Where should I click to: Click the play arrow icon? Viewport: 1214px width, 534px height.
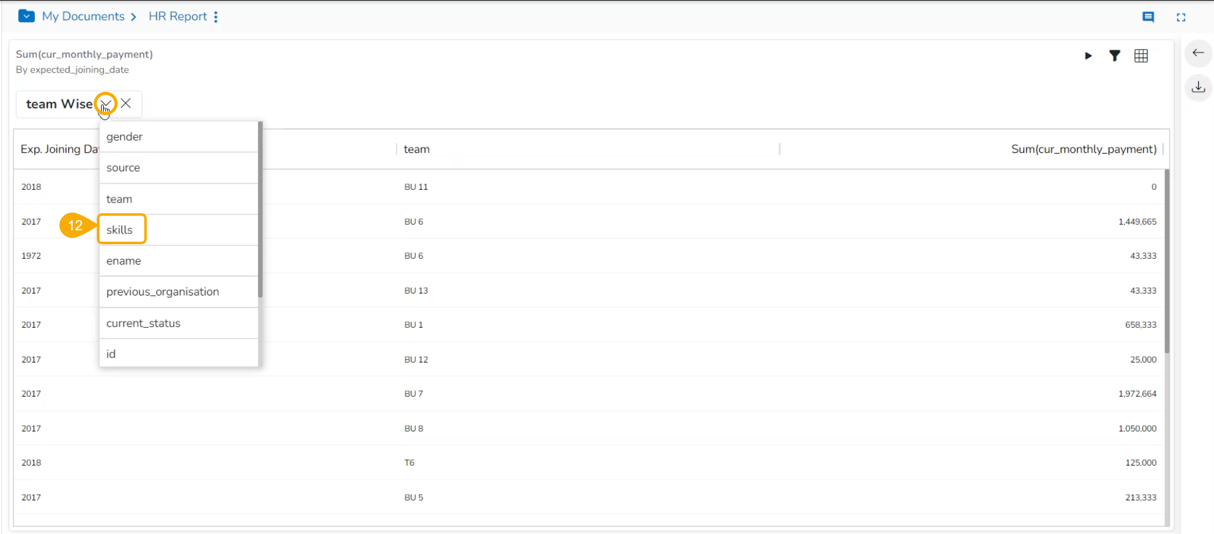coord(1088,56)
